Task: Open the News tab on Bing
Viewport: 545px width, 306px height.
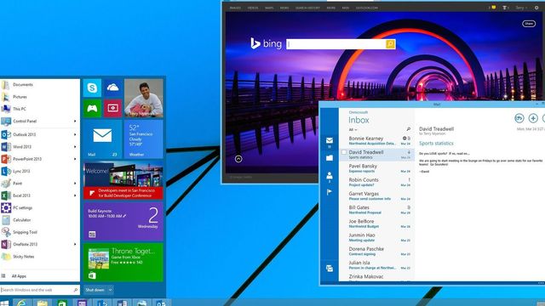Action: tap(284, 8)
